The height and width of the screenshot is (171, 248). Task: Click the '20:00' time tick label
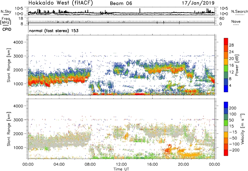[183, 165]
